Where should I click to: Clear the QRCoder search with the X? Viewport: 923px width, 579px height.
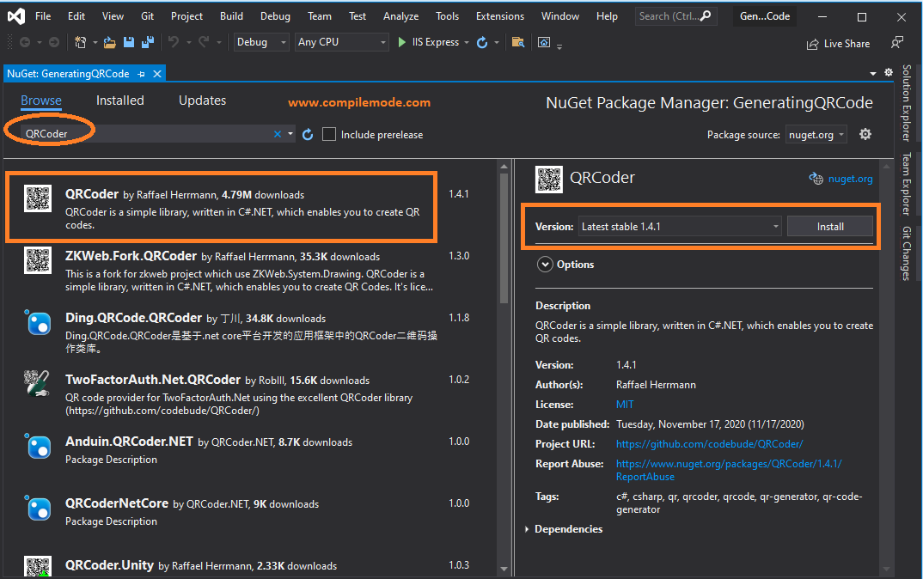278,134
